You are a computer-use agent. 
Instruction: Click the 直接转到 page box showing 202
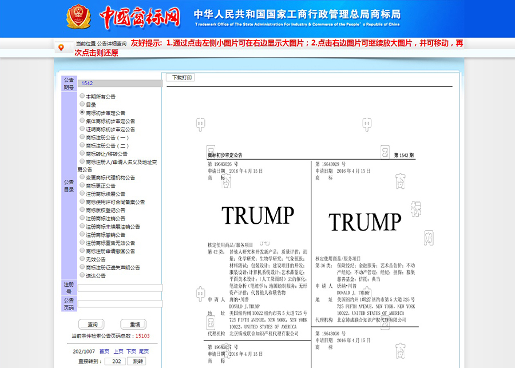click(x=115, y=362)
